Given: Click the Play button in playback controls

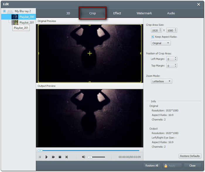Looking at the screenshot, I should coord(47,157).
